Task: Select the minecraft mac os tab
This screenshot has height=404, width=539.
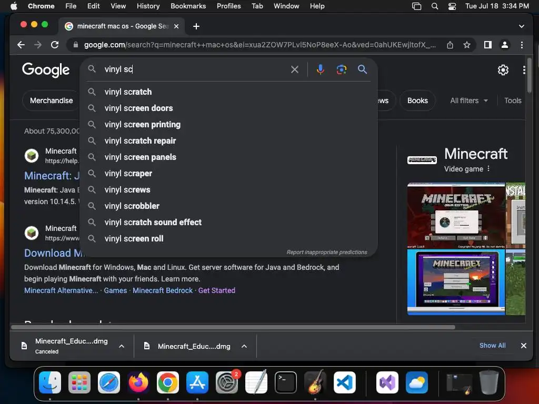Action: click(x=122, y=26)
